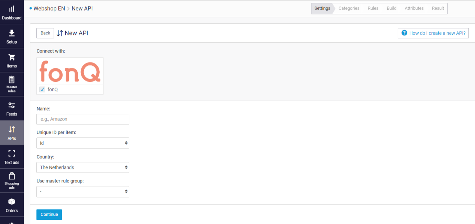475x224 pixels.
Task: Open the Shopping ads bag icon
Action: [12, 176]
